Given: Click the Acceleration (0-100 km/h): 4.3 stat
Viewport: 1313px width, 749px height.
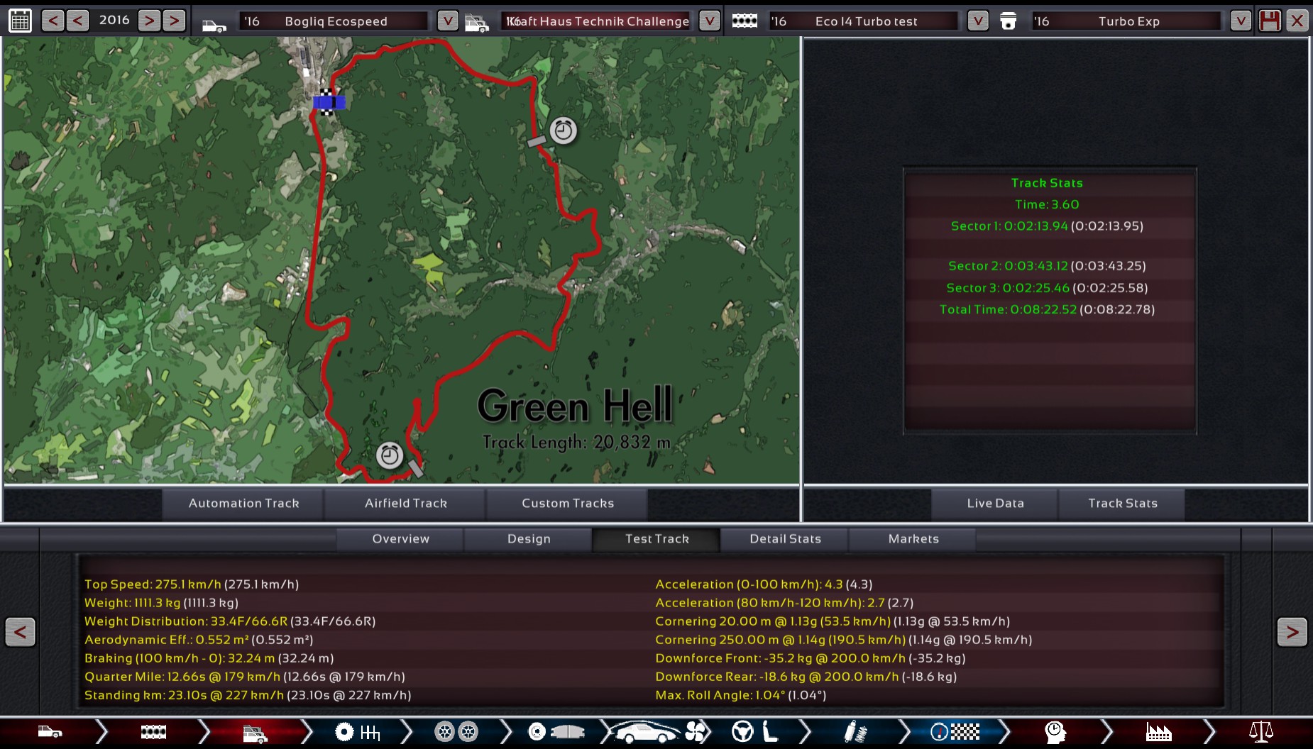Looking at the screenshot, I should [x=764, y=584].
